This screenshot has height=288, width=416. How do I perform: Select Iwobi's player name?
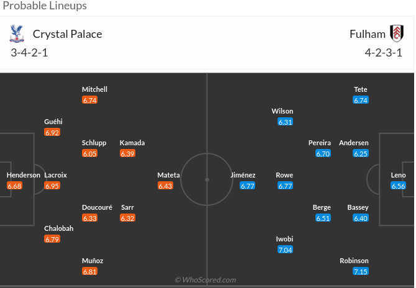(x=285, y=239)
